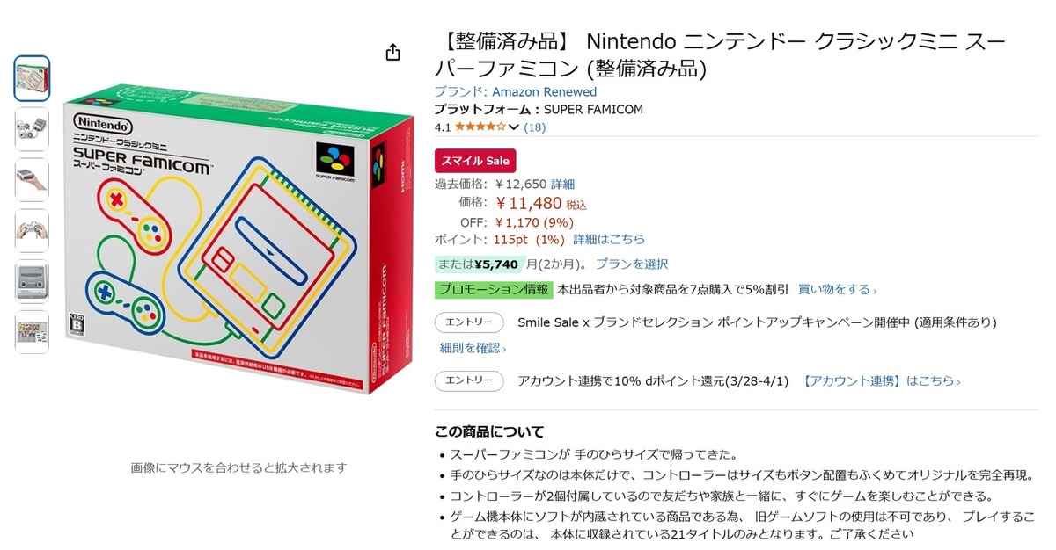This screenshot has width=1056, height=550.
Task: Open 詳細はこちら points details link
Action: (609, 239)
